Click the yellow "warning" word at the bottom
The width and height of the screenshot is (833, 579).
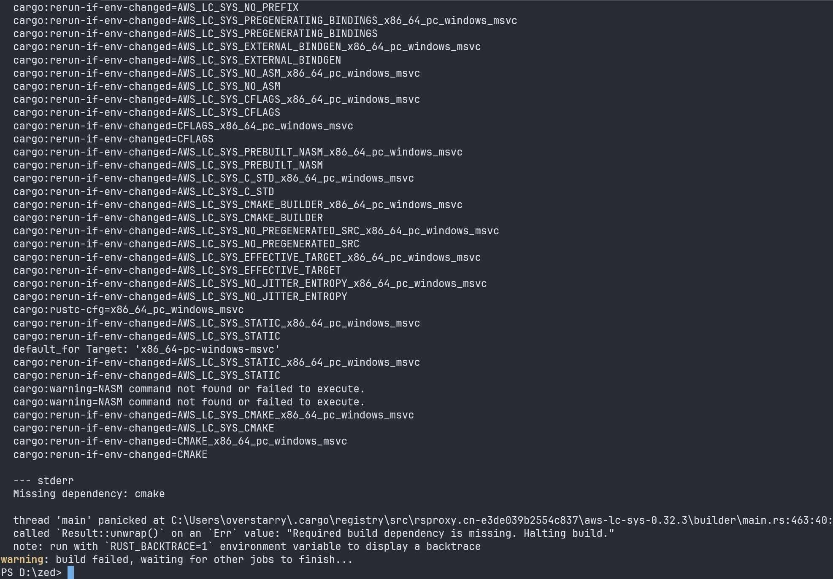pyautogui.click(x=22, y=560)
